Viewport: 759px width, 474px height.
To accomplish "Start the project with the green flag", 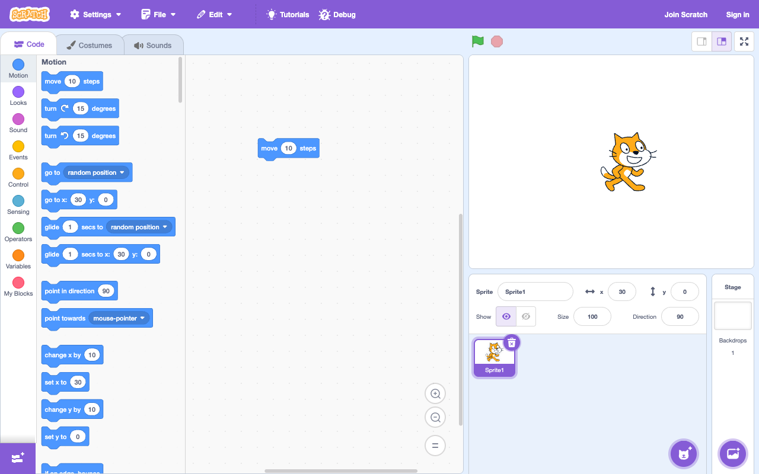I will pos(478,41).
